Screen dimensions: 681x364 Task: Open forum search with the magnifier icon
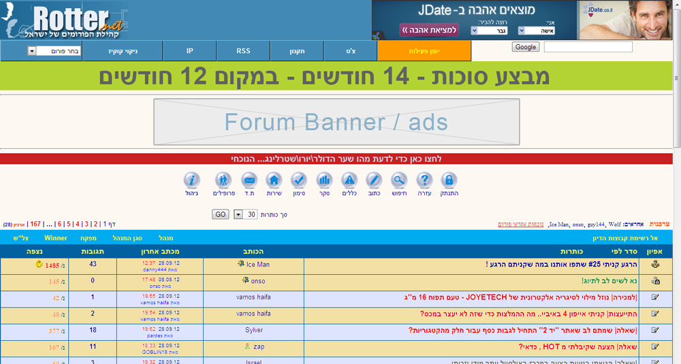[399, 180]
